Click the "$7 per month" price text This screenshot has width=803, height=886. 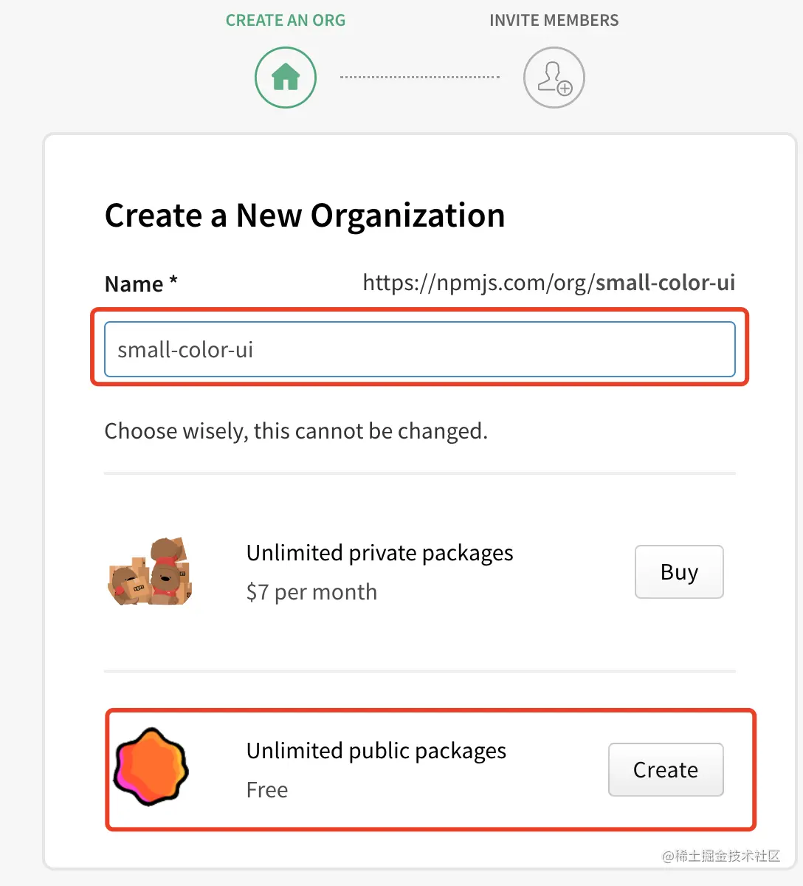click(311, 592)
